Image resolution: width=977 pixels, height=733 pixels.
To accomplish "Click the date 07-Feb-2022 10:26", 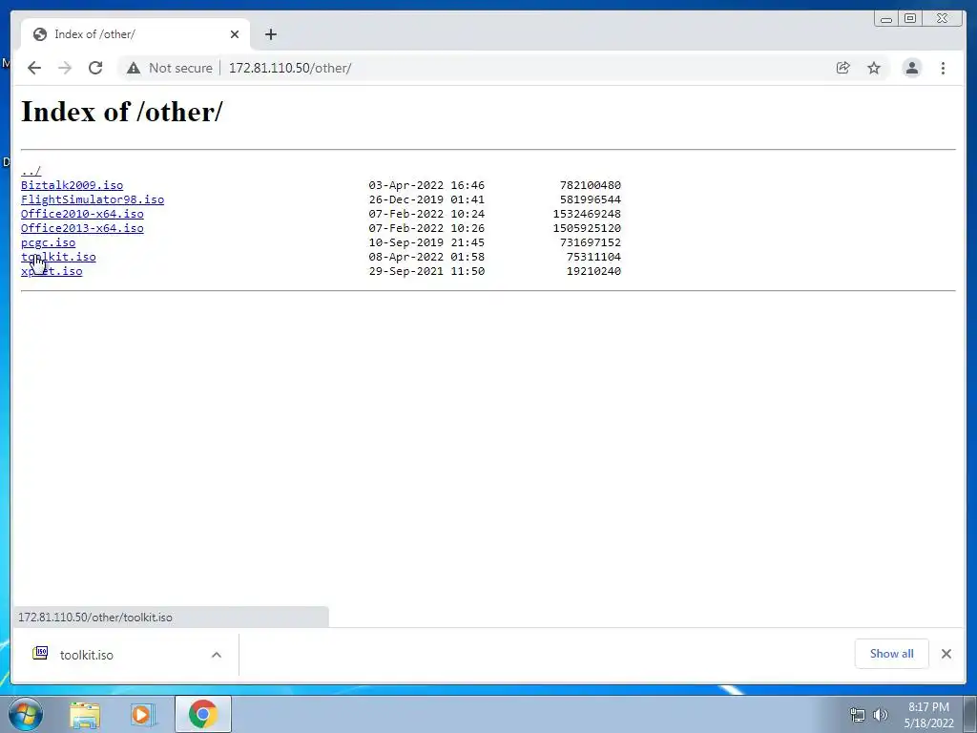I will tap(426, 228).
